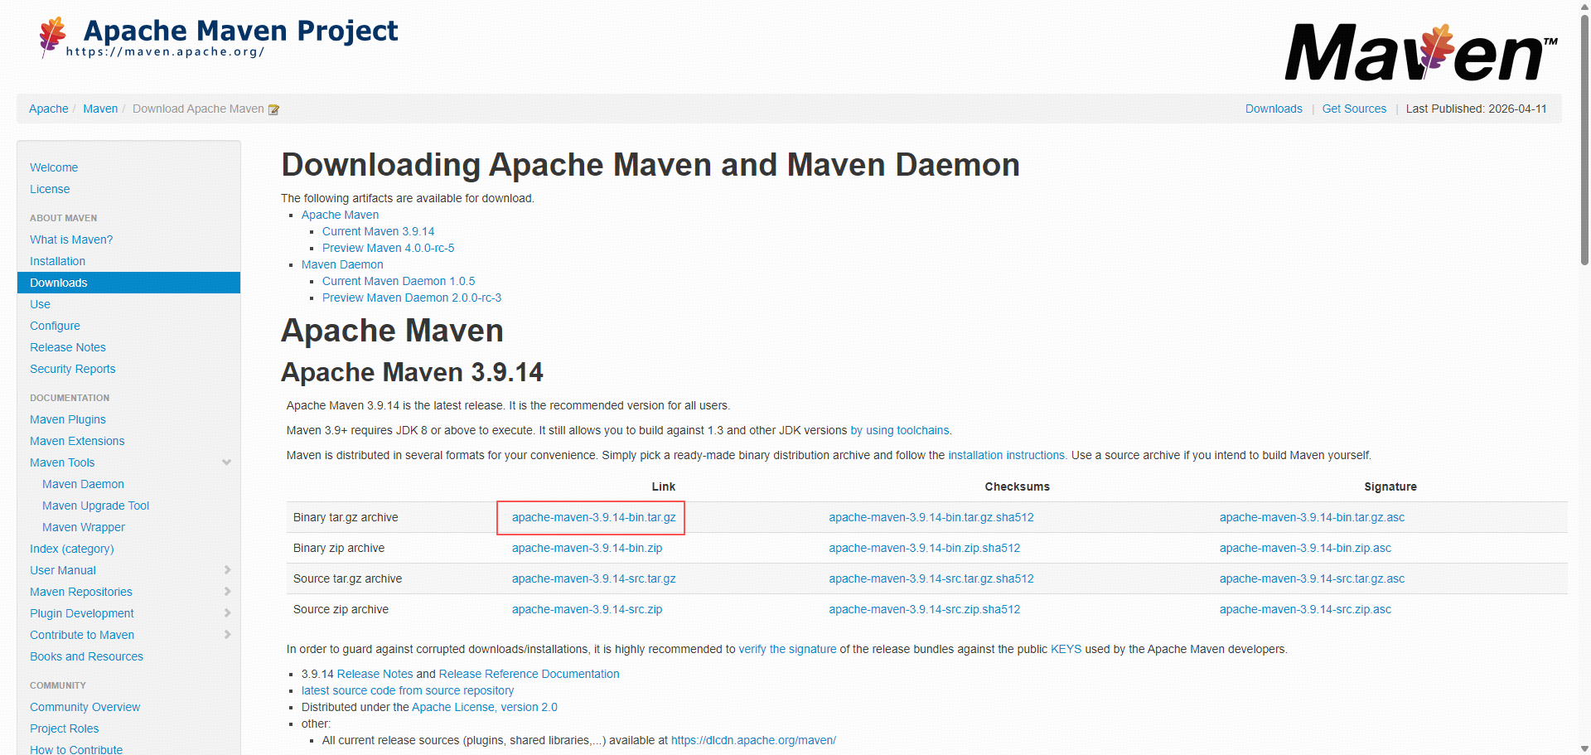The width and height of the screenshot is (1591, 755).
Task: Click the scrollbar down arrow
Action: pyautogui.click(x=1584, y=748)
